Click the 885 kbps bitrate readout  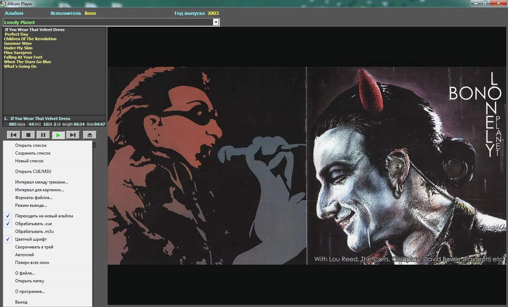click(17, 124)
